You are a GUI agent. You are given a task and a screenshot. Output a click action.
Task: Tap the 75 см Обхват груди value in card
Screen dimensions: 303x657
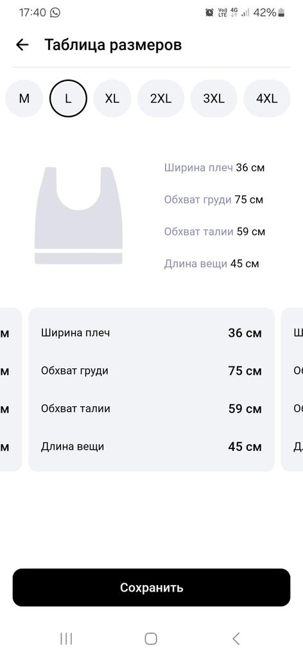point(245,371)
